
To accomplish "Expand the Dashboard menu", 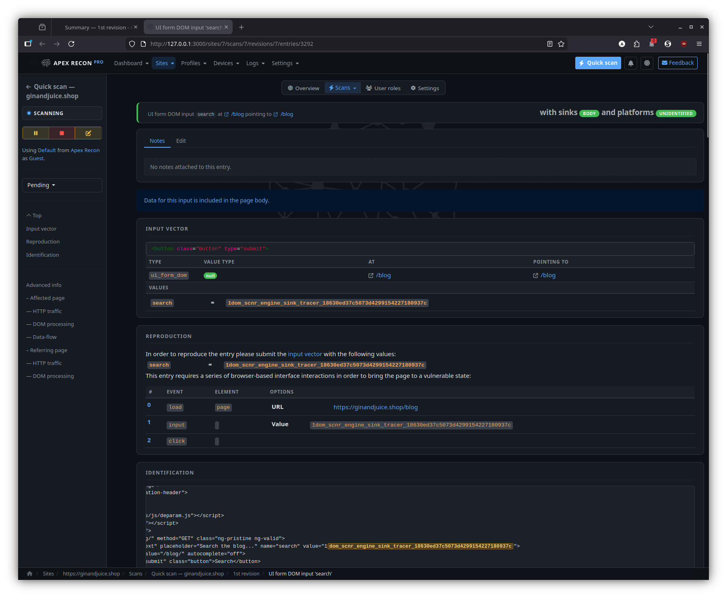I will pyautogui.click(x=131, y=63).
